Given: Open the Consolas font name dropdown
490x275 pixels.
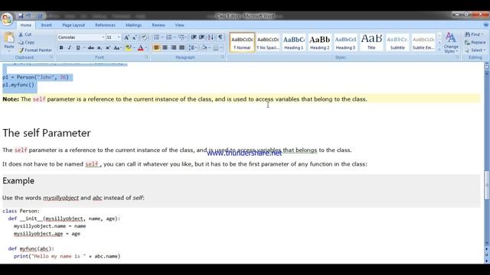Looking at the screenshot, I should click(103, 37).
